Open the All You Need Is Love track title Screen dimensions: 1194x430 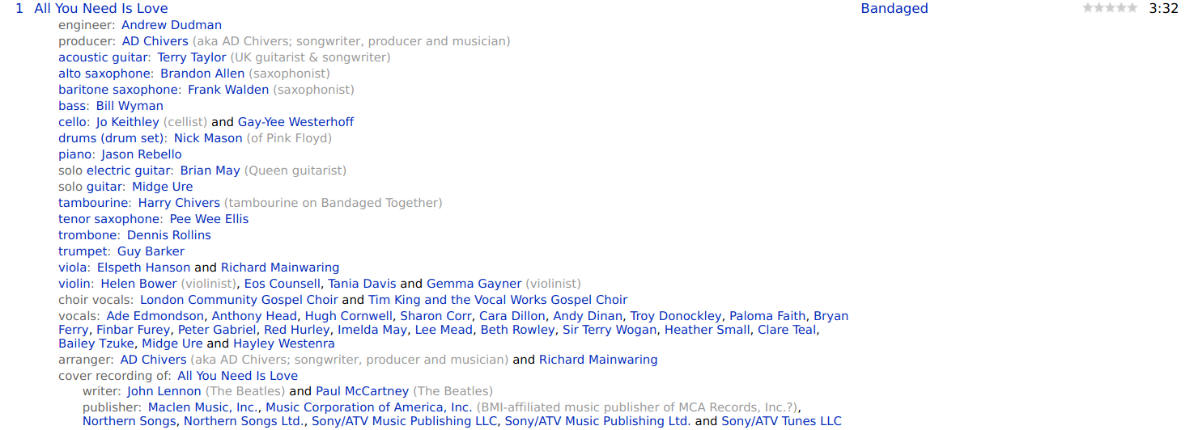click(x=101, y=9)
